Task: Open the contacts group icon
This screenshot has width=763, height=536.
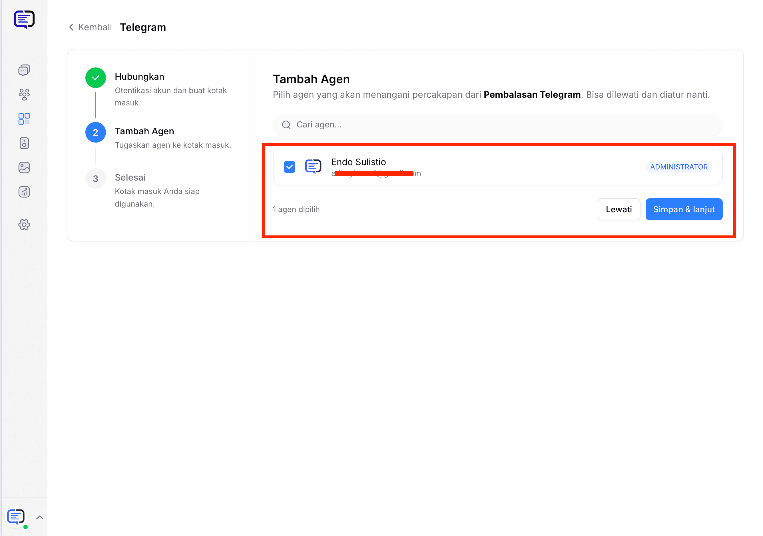Action: pyautogui.click(x=24, y=95)
